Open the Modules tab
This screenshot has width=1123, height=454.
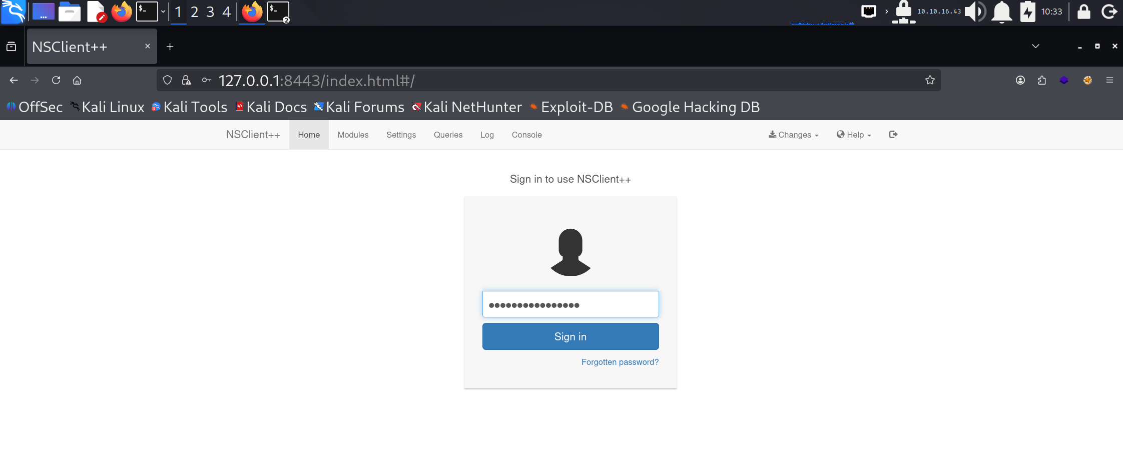pos(353,135)
